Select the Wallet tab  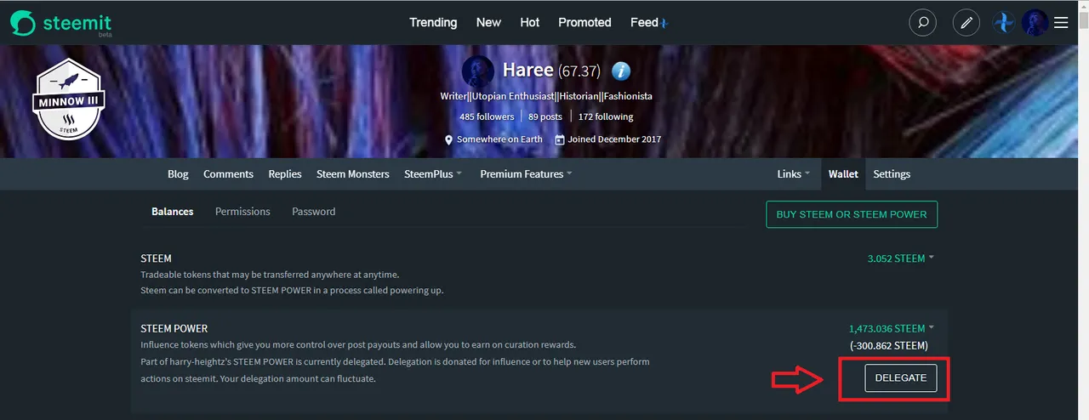point(843,174)
